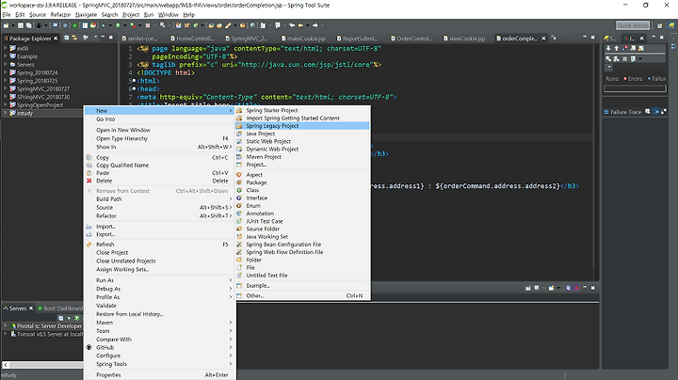Click the red Delete X icon
Screen dimensions: 678x380
[x=89, y=181]
